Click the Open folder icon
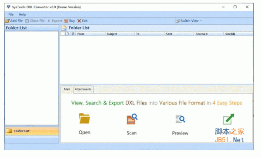 pos(84,118)
